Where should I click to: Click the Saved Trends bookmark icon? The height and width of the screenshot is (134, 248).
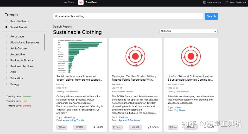(x=7, y=28)
